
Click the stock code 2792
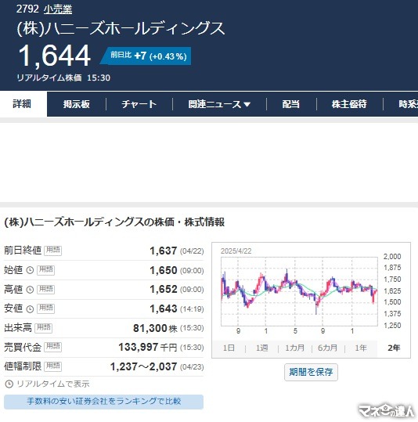pyautogui.click(x=27, y=9)
